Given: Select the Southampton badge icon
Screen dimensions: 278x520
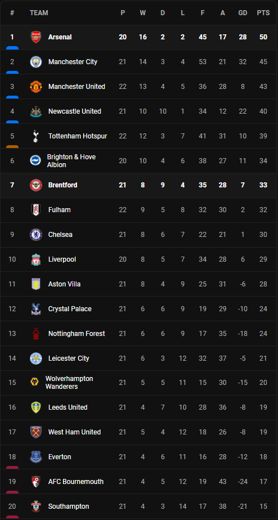Looking at the screenshot, I should click(x=36, y=506).
